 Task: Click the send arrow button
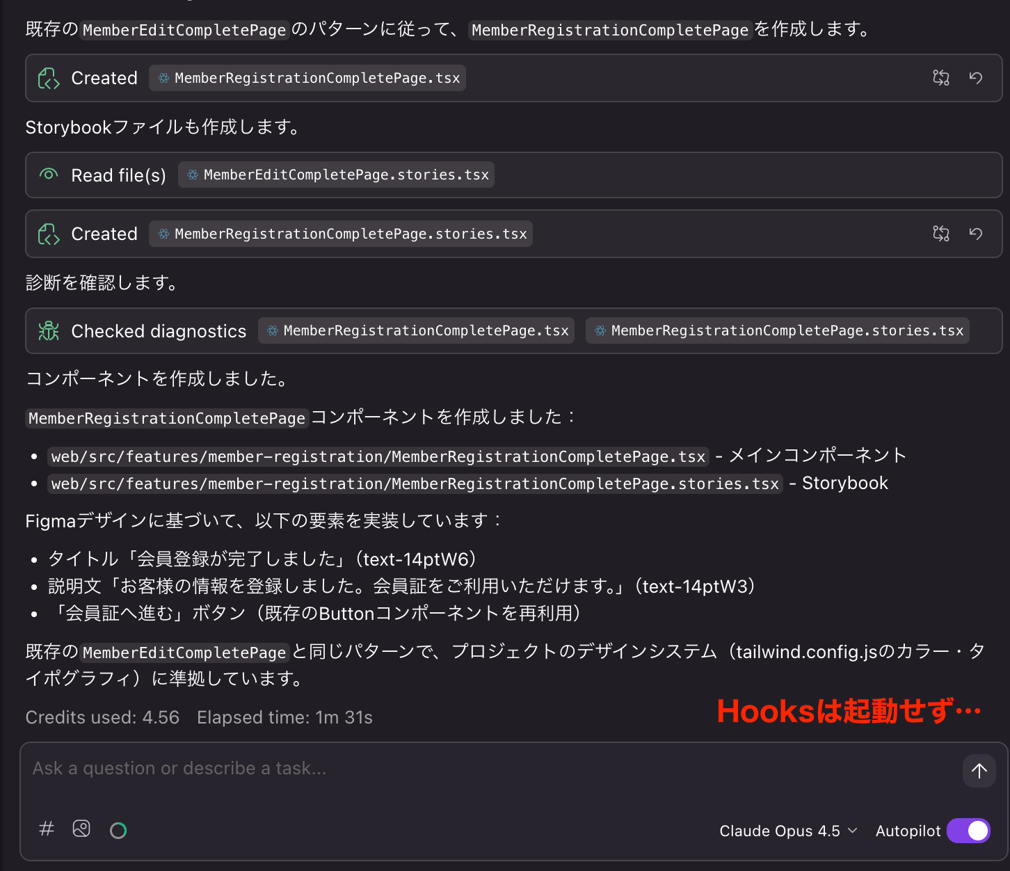(979, 771)
